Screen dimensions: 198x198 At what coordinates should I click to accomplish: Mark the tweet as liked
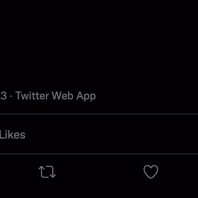point(151,172)
